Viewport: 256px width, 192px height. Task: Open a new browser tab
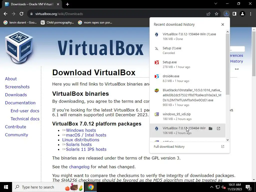67,4
